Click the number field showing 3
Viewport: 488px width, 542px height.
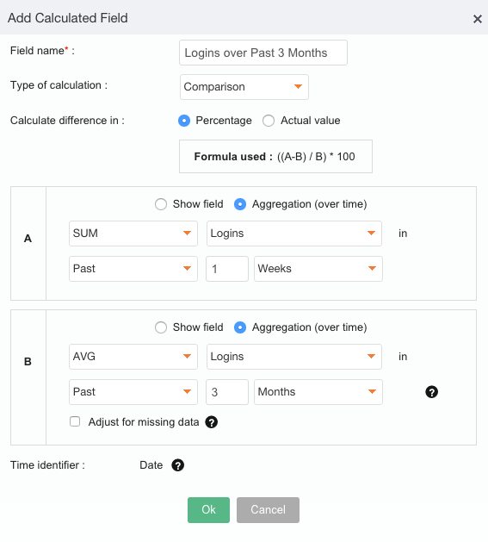(x=227, y=392)
